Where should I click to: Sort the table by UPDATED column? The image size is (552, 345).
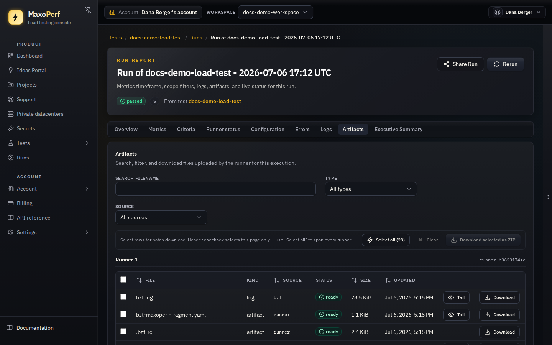tap(400, 280)
